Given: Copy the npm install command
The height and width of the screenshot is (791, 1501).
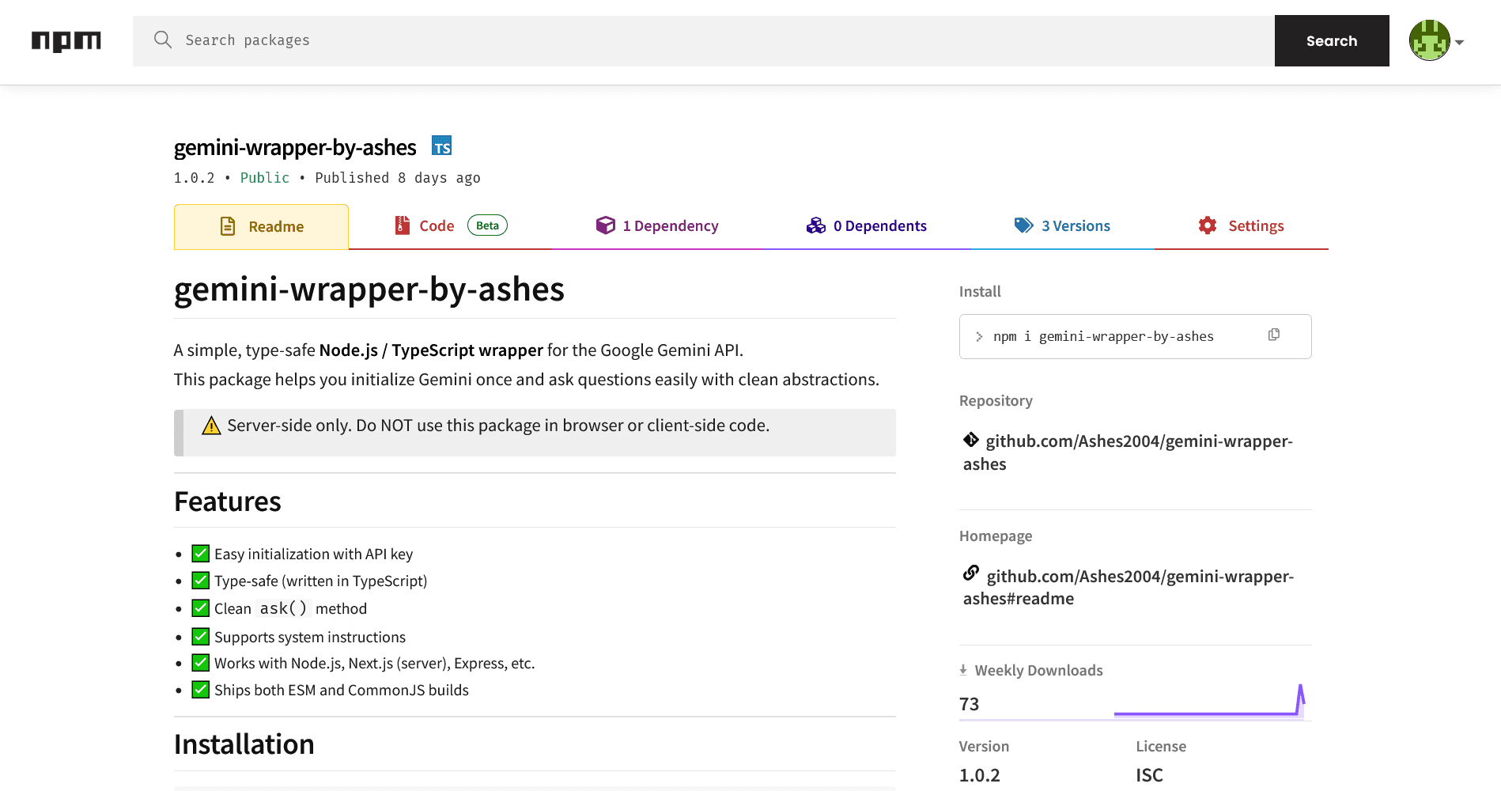Looking at the screenshot, I should 1274,335.
